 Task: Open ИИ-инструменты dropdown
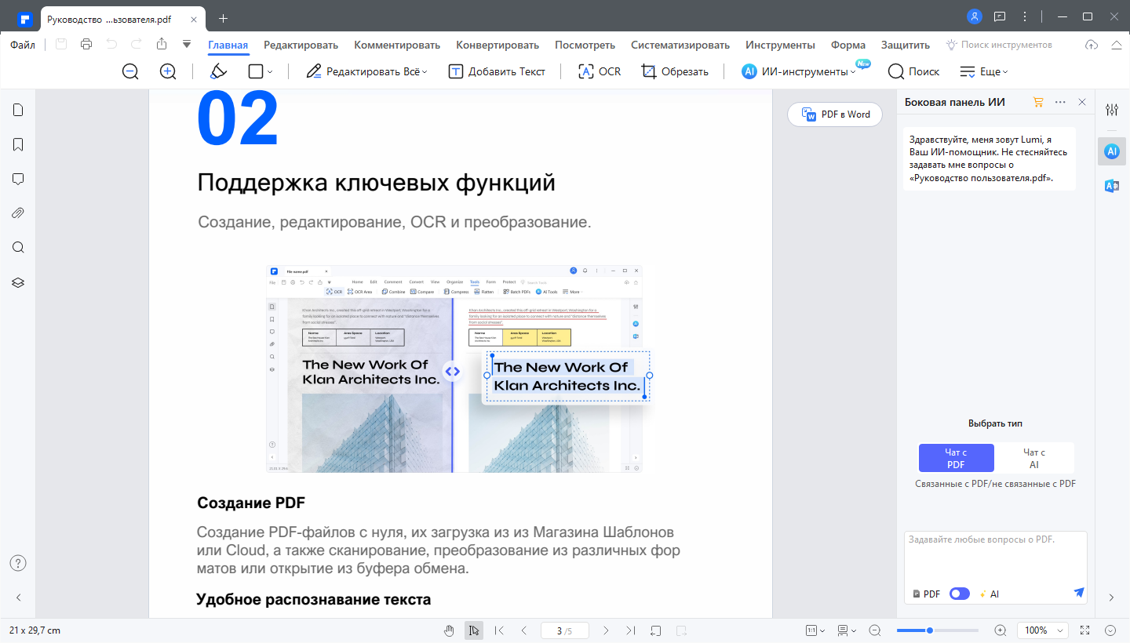click(800, 71)
